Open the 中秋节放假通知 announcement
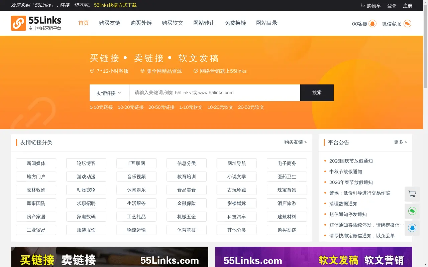 coord(346,172)
